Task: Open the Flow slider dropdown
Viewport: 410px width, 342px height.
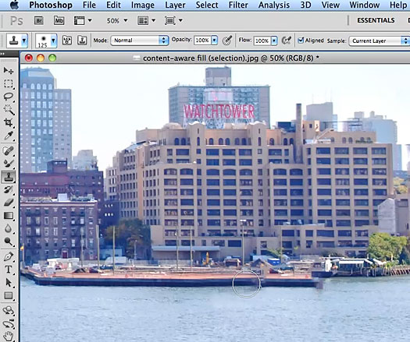Action: click(274, 41)
